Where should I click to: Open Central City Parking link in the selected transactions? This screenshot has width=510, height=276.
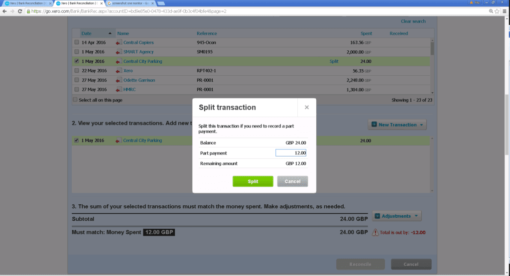tap(142, 140)
